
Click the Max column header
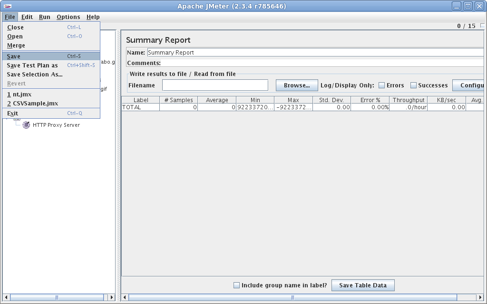point(293,100)
